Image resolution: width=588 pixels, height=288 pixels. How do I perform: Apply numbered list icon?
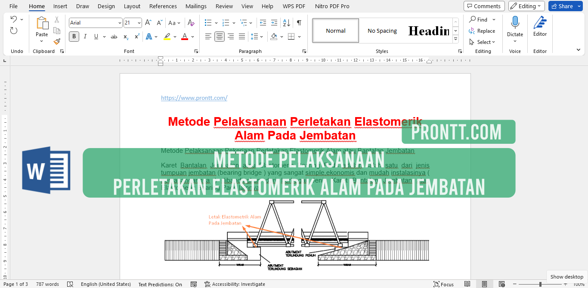pos(226,23)
